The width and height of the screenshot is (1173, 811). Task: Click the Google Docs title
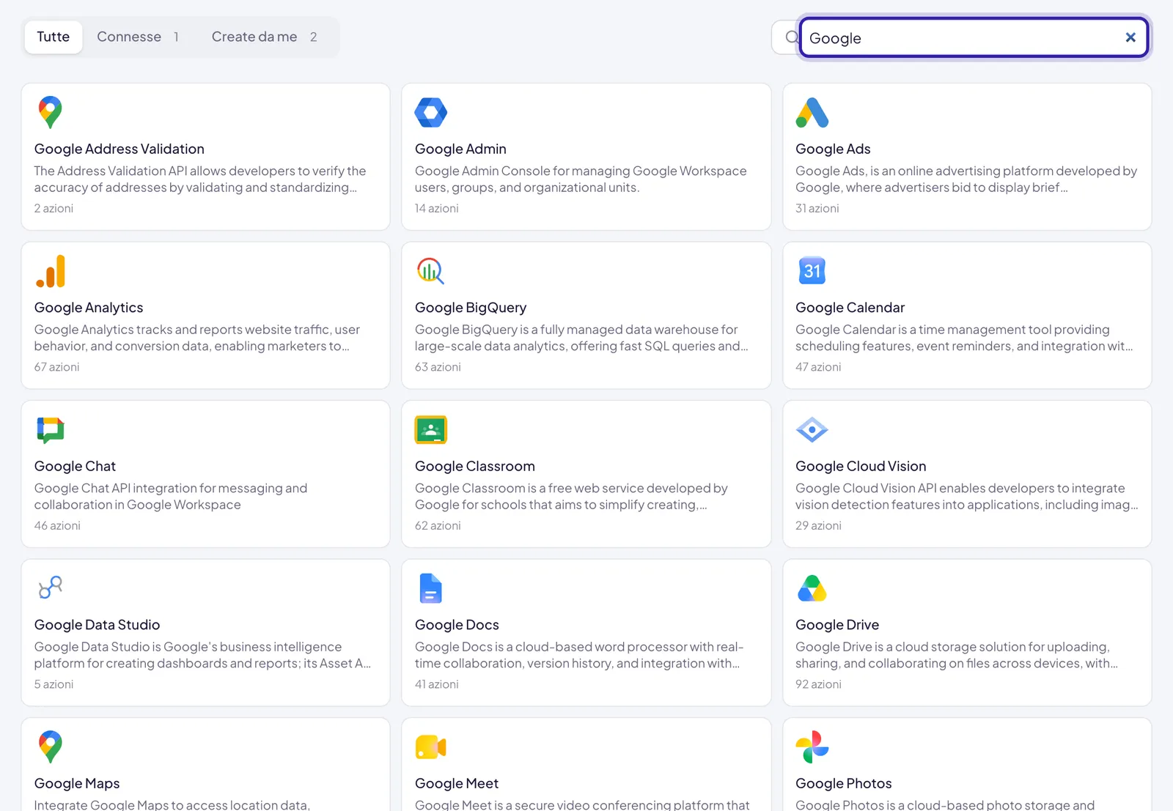pos(457,625)
